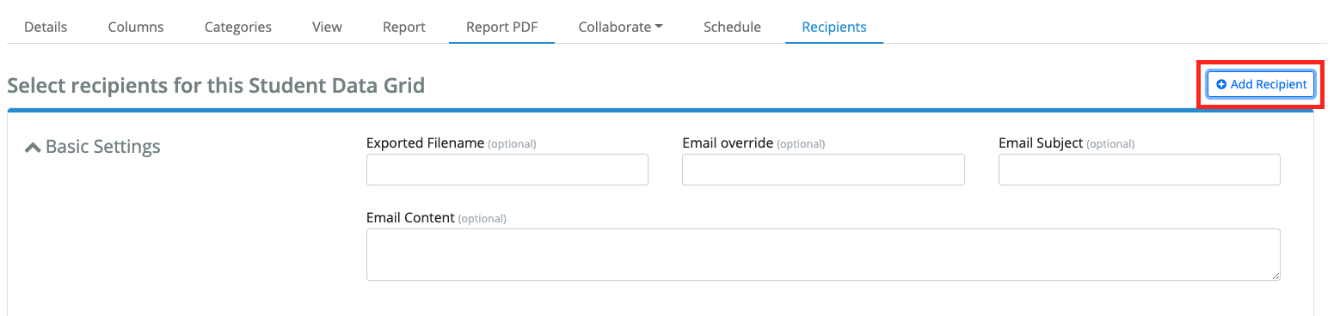Screen dimensions: 1334x316
Task: Switch to the Details tab
Action: click(46, 27)
